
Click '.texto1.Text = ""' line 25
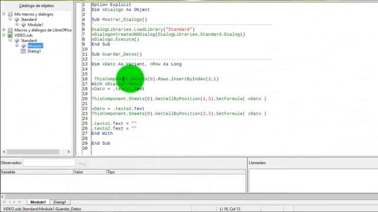click(x=114, y=123)
